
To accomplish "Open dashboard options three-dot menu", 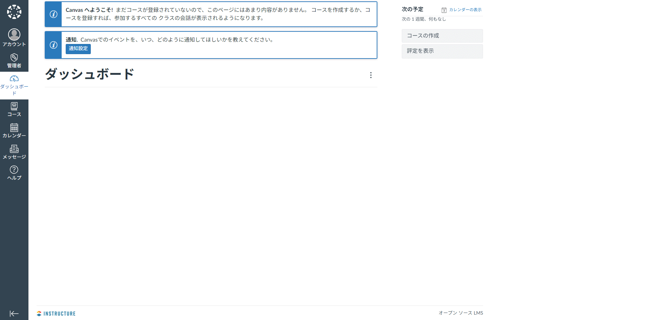I will coord(371,75).
